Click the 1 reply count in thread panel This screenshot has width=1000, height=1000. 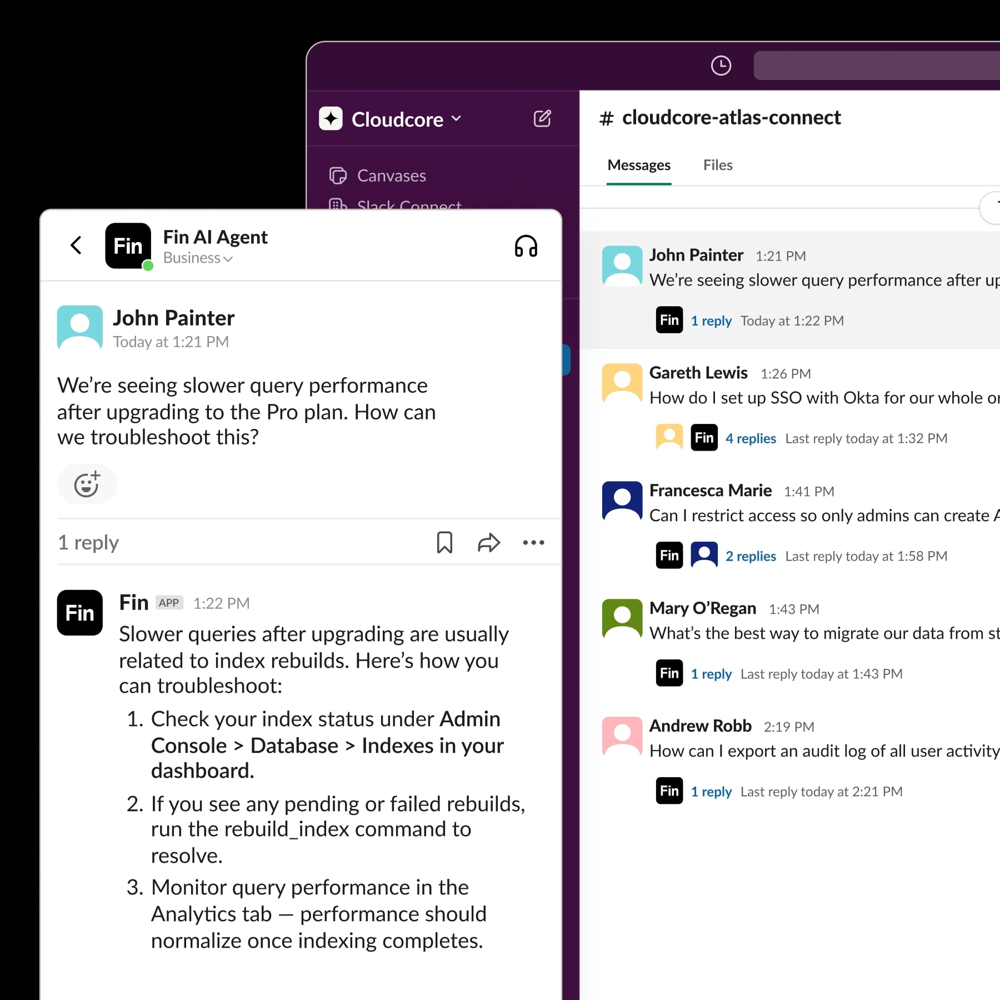pos(88,543)
